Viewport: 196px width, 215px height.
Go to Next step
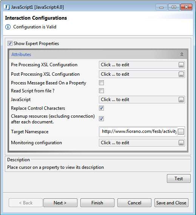(60, 203)
